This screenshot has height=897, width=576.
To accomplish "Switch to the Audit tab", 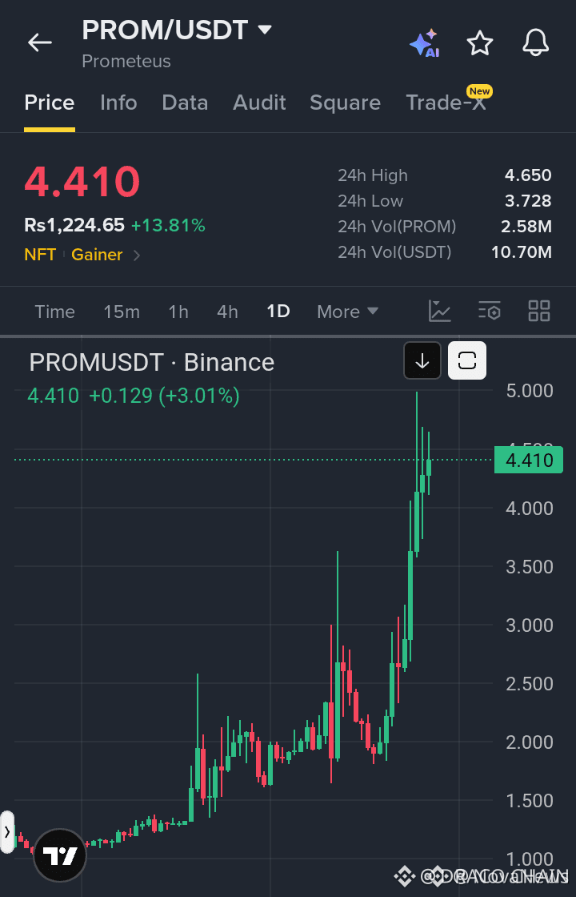I will tap(259, 103).
